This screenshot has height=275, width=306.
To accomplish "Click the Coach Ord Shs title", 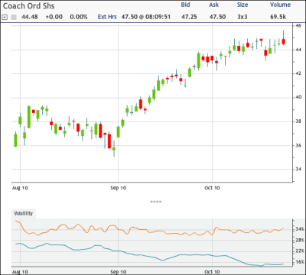I will coord(28,6).
